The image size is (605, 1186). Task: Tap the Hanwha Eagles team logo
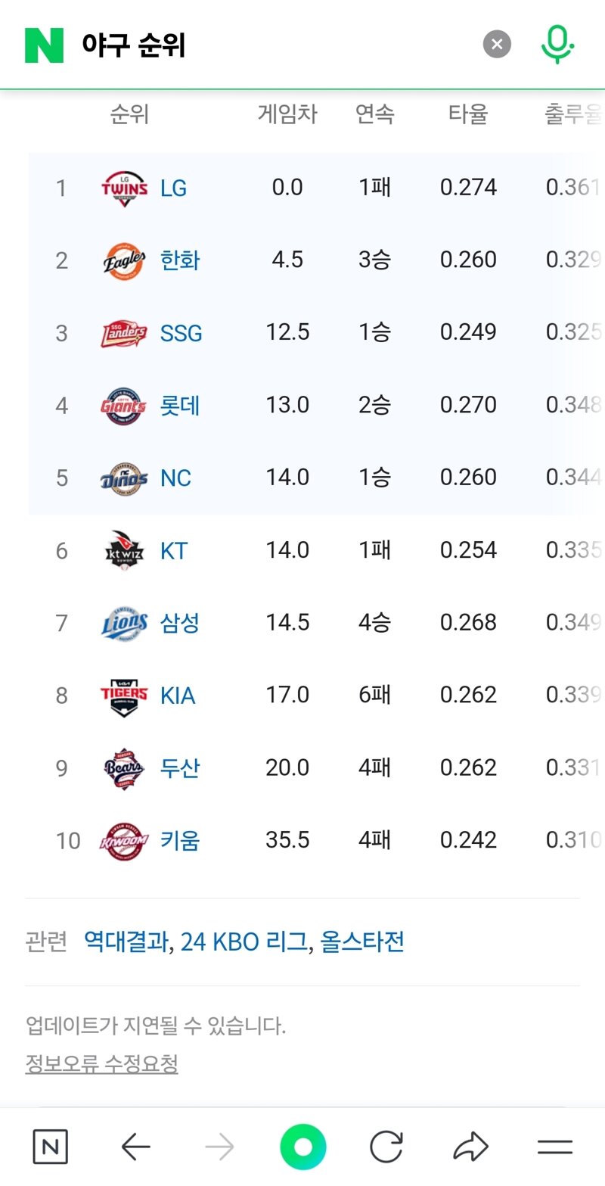coord(124,260)
